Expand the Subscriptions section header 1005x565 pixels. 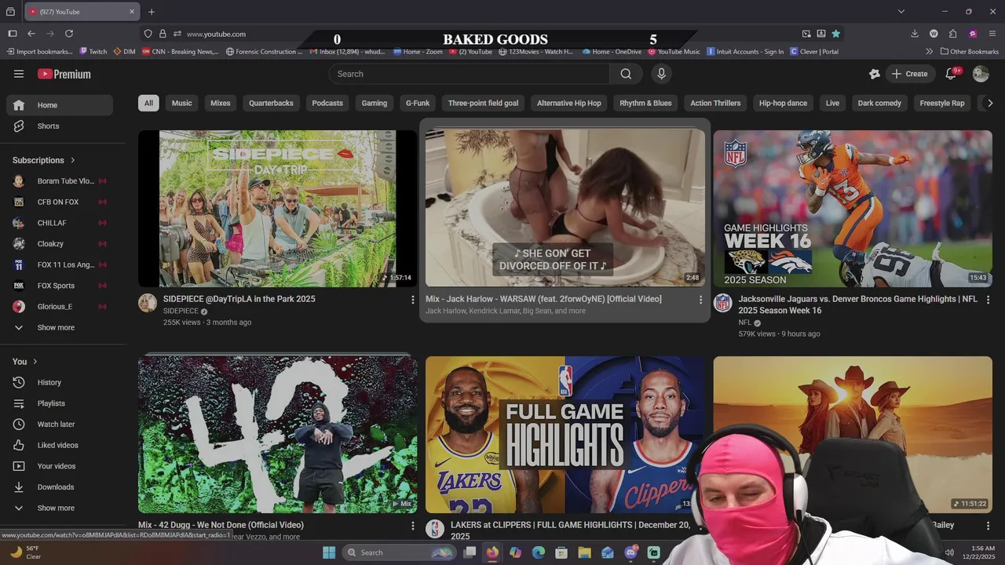44,160
